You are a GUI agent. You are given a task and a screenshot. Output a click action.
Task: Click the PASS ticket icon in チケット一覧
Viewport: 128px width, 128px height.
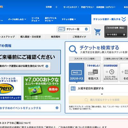pyautogui.click(x=61, y=29)
